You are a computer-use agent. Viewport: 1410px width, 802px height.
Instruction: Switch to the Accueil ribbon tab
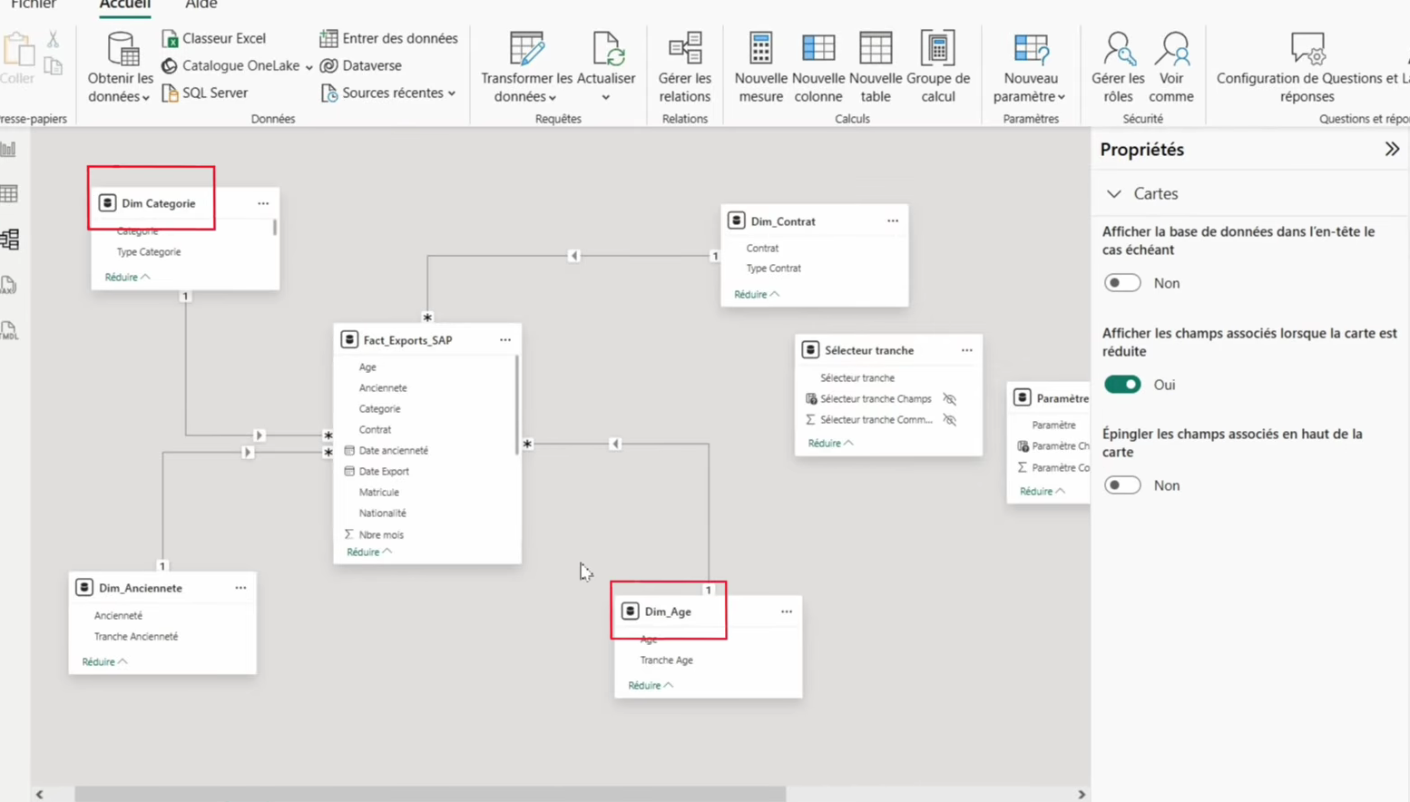pos(124,5)
